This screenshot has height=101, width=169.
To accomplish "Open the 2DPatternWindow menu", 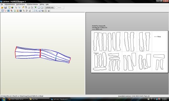I will 32,4.
